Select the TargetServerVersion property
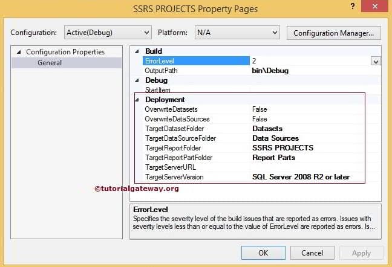 click(x=174, y=177)
